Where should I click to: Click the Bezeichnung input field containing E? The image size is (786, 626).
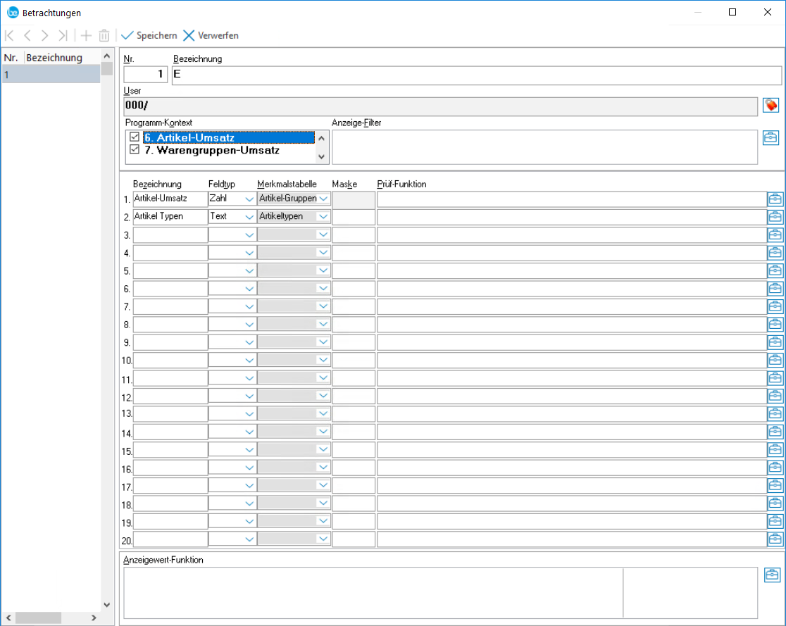pos(476,75)
